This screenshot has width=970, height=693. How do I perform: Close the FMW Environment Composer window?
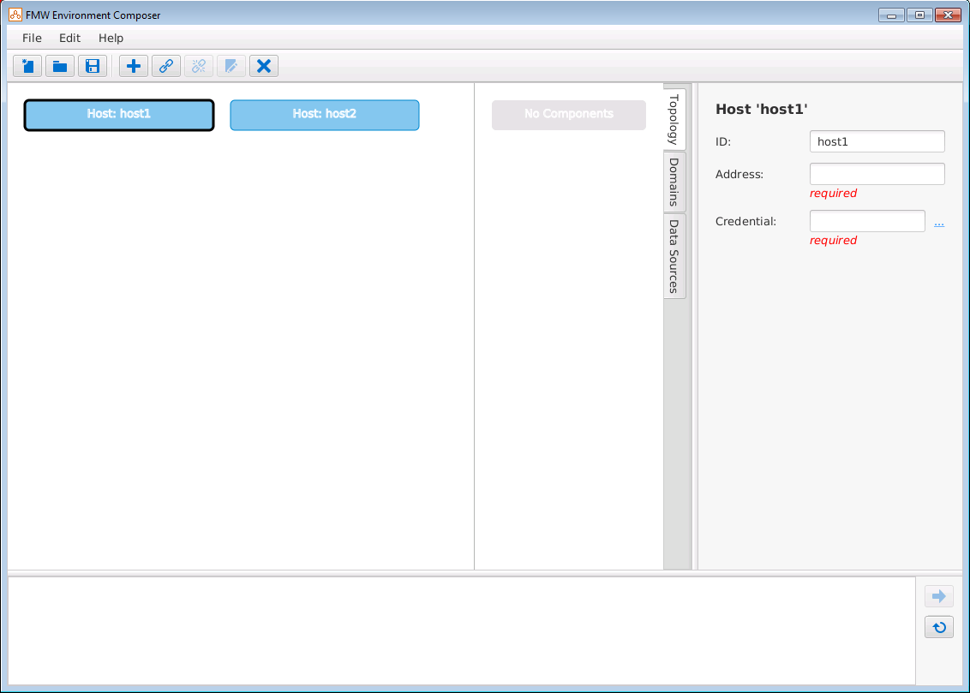coord(948,15)
